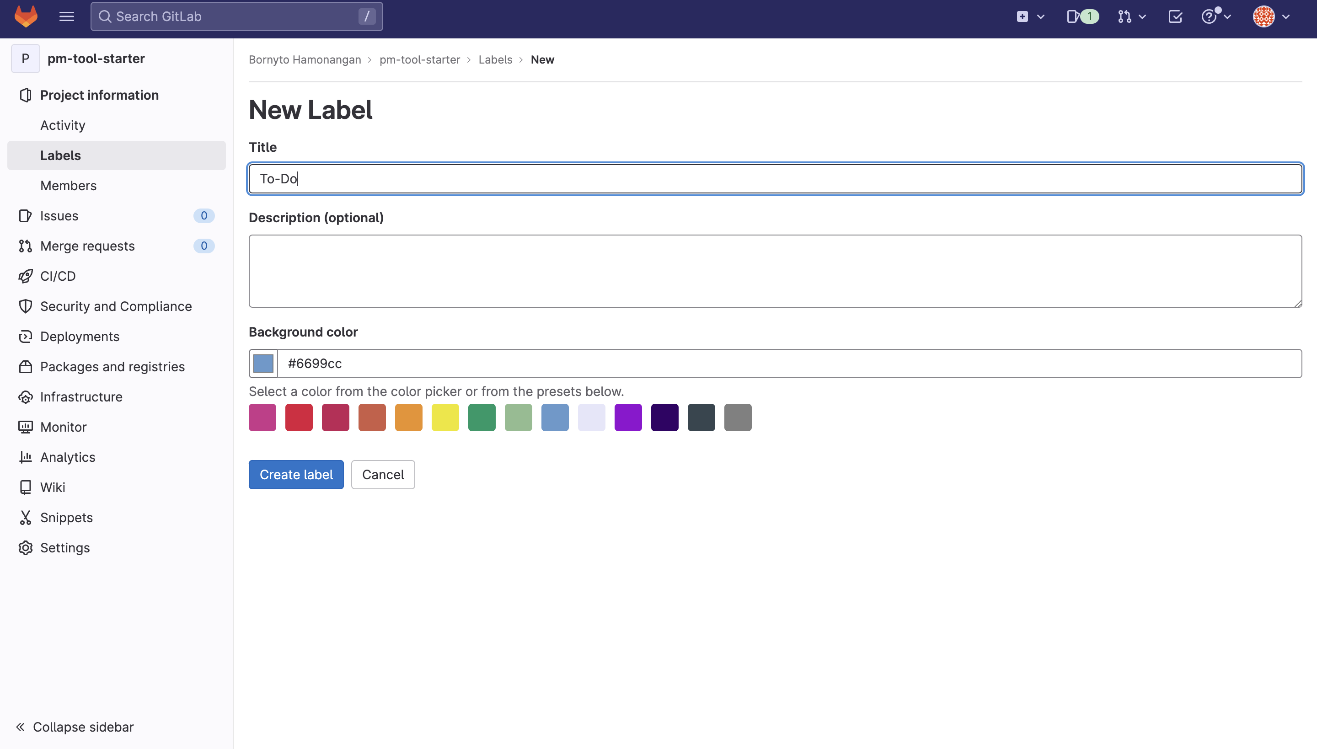Select the yellow preset color
Viewport: 1317px width, 749px height.
(445, 417)
